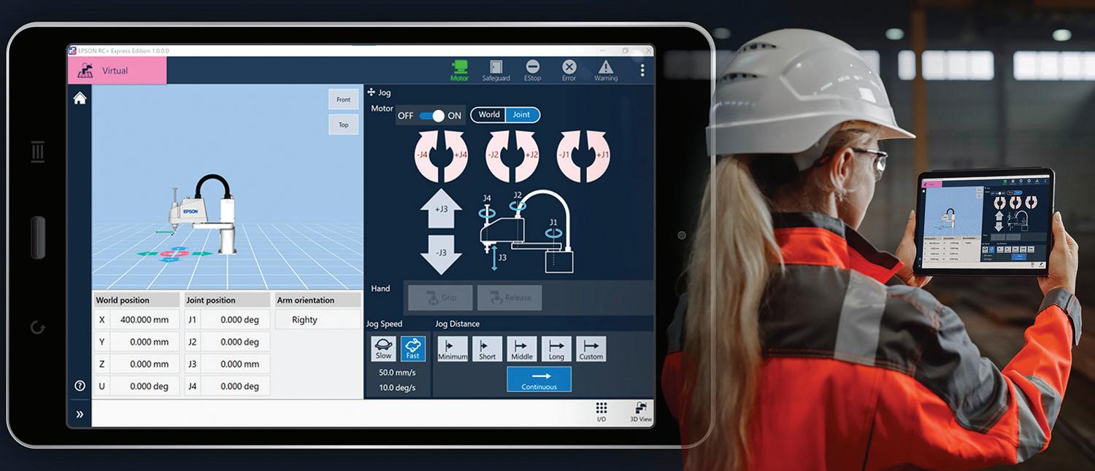The width and height of the screenshot is (1095, 471).
Task: Click the Z world position value
Action: pos(145,364)
